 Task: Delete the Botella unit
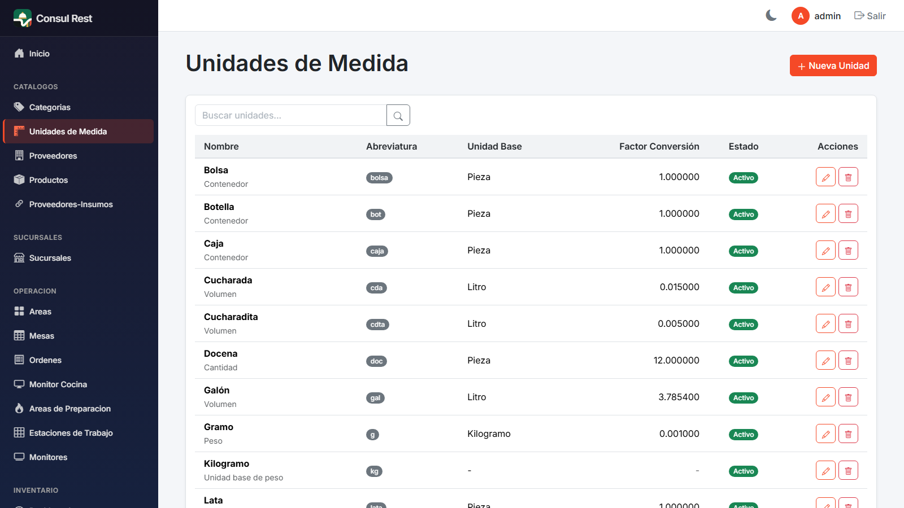[x=848, y=214]
